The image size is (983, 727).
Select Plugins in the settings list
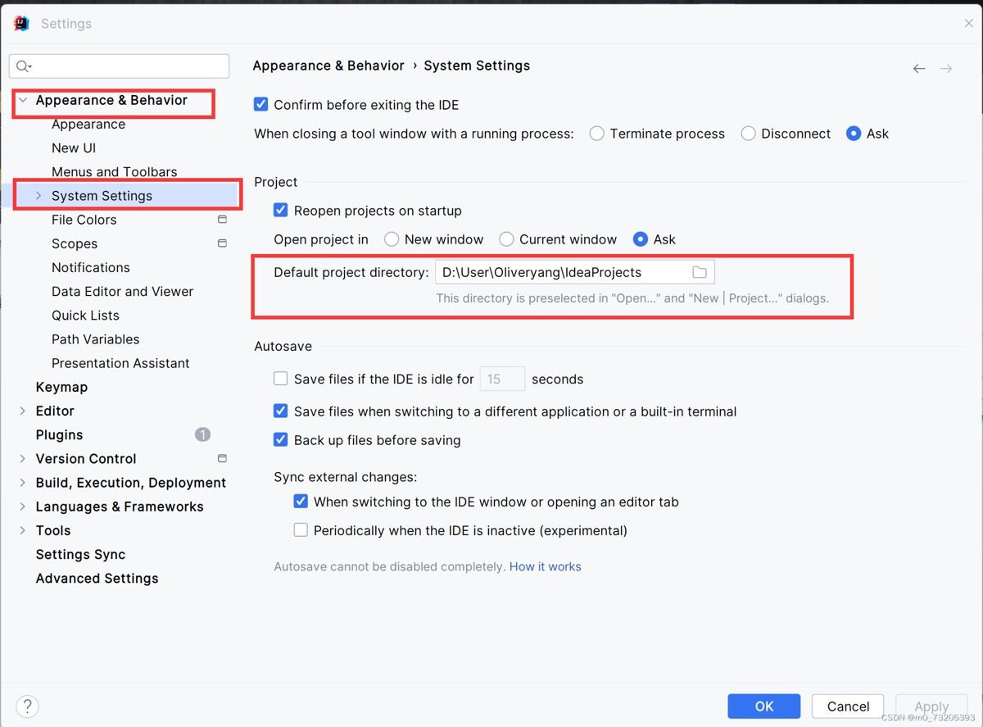point(59,434)
